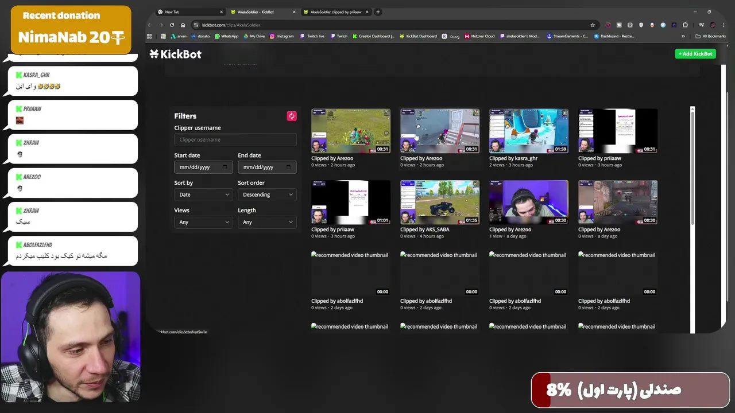
Task: Open the 00:30 Arezoo clip with 0 views, a day ago
Action: [618, 202]
